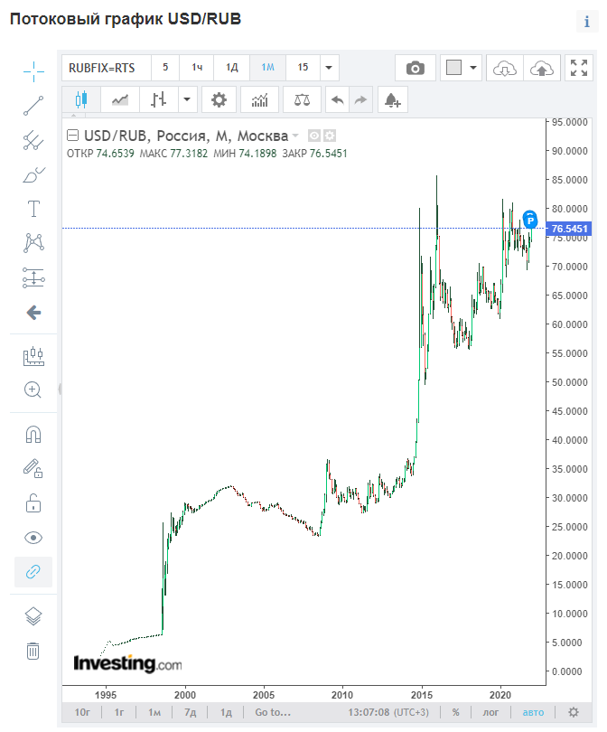Click the layout square swatch button
Viewport: 607px width, 732px height.
pos(453,68)
